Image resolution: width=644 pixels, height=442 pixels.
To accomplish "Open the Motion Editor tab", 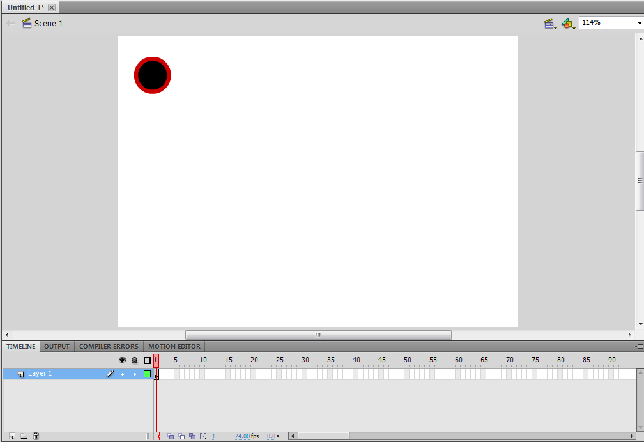I will click(174, 346).
